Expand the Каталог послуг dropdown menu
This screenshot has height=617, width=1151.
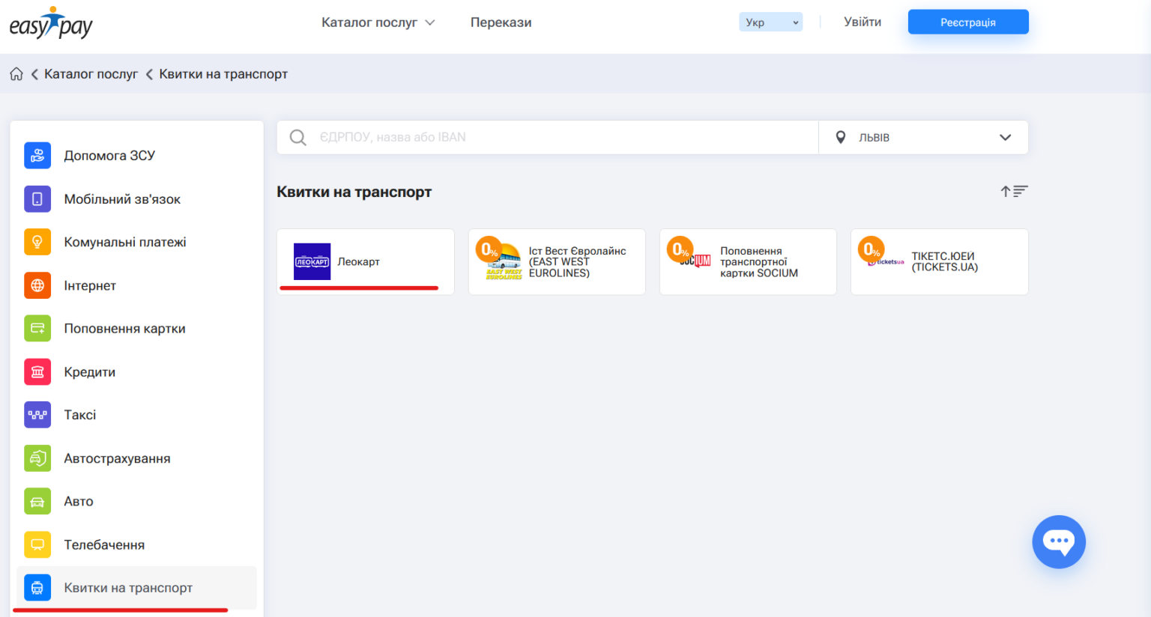click(x=378, y=22)
